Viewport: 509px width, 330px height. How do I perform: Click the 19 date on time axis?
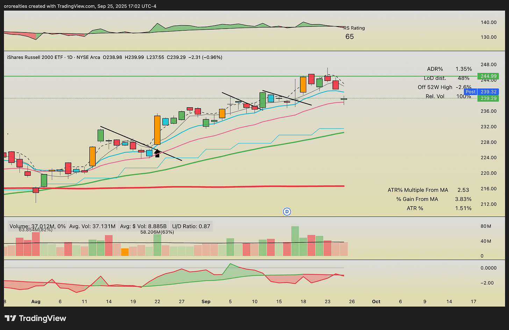[133, 301]
